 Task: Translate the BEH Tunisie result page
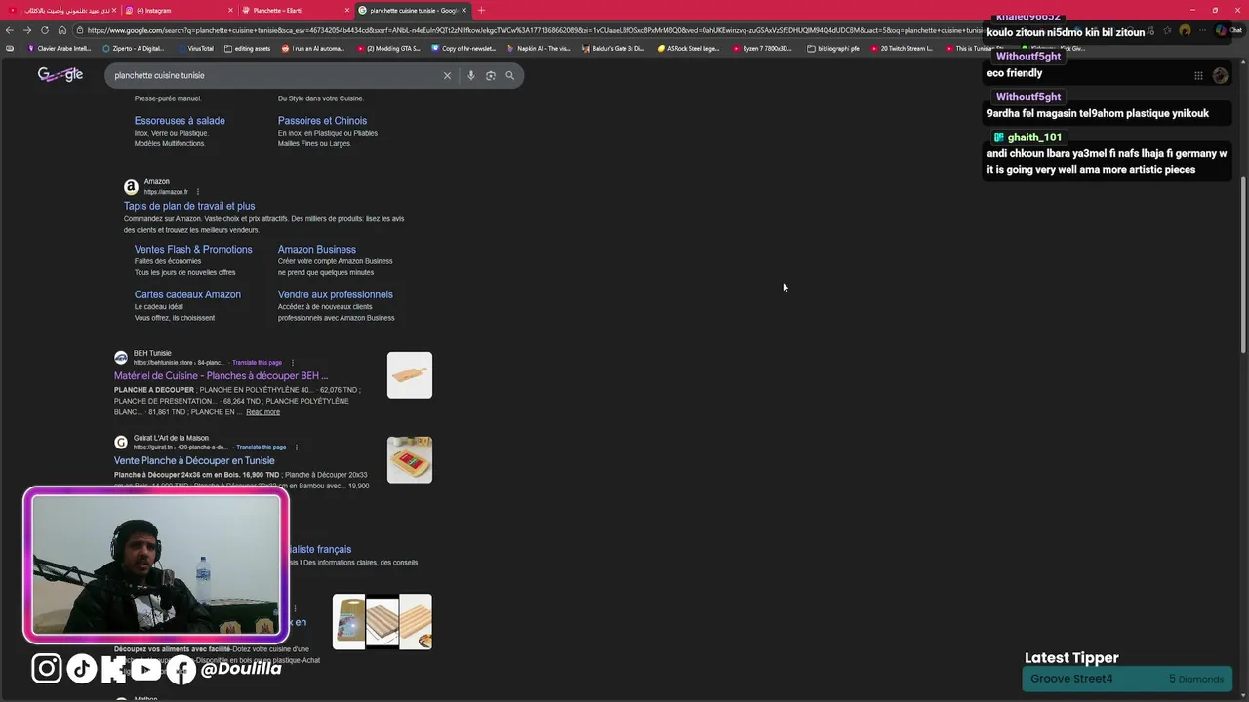tap(257, 363)
